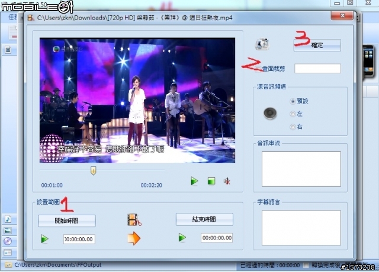Click the 00:01:00 current time label
Image resolution: width=379 pixels, height=272 pixels.
[52, 185]
